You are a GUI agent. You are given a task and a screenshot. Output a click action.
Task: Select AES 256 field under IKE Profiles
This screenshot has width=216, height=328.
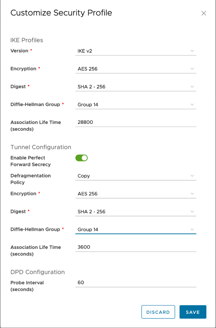coord(131,69)
